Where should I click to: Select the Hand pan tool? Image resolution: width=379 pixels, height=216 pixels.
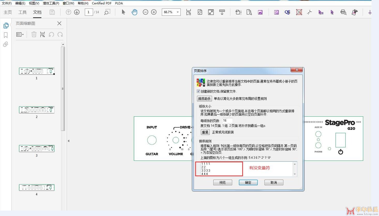pos(134,12)
